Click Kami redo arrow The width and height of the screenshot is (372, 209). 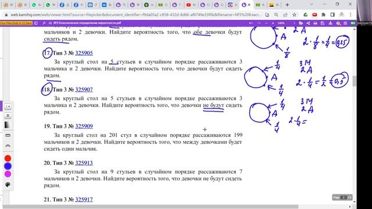[x=259, y=23]
